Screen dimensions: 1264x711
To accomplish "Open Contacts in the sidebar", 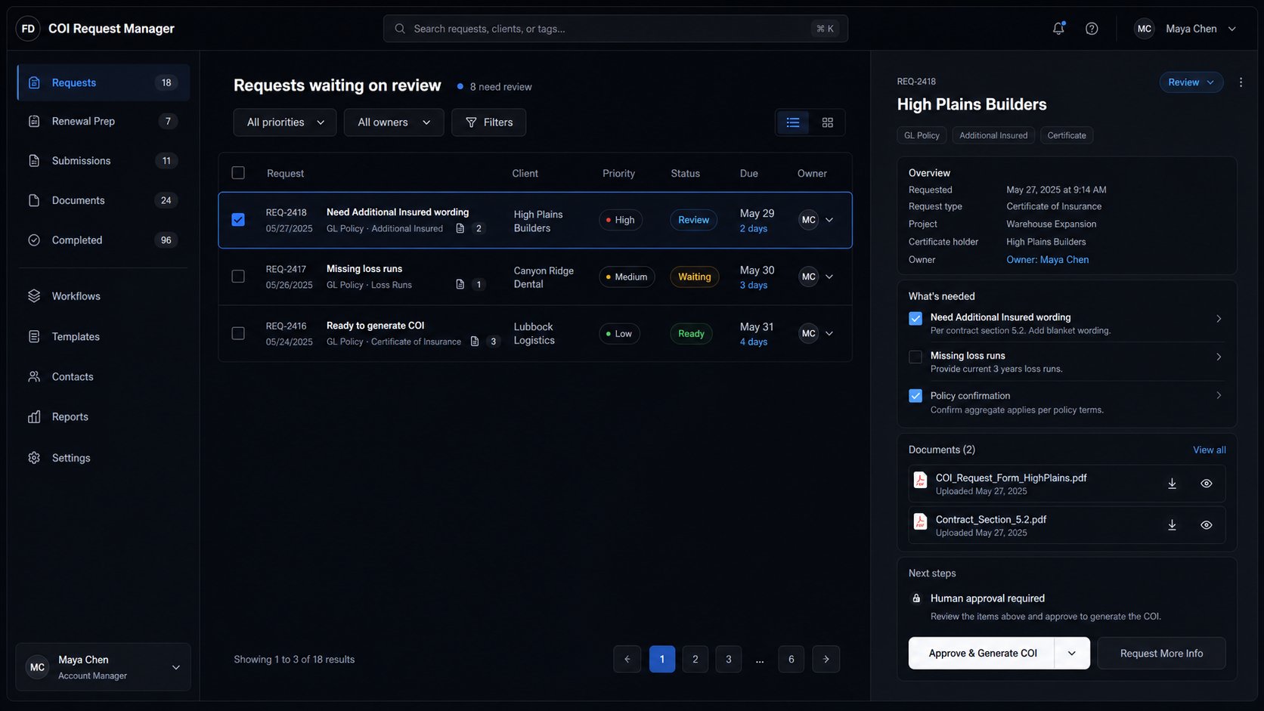I will pos(103,376).
